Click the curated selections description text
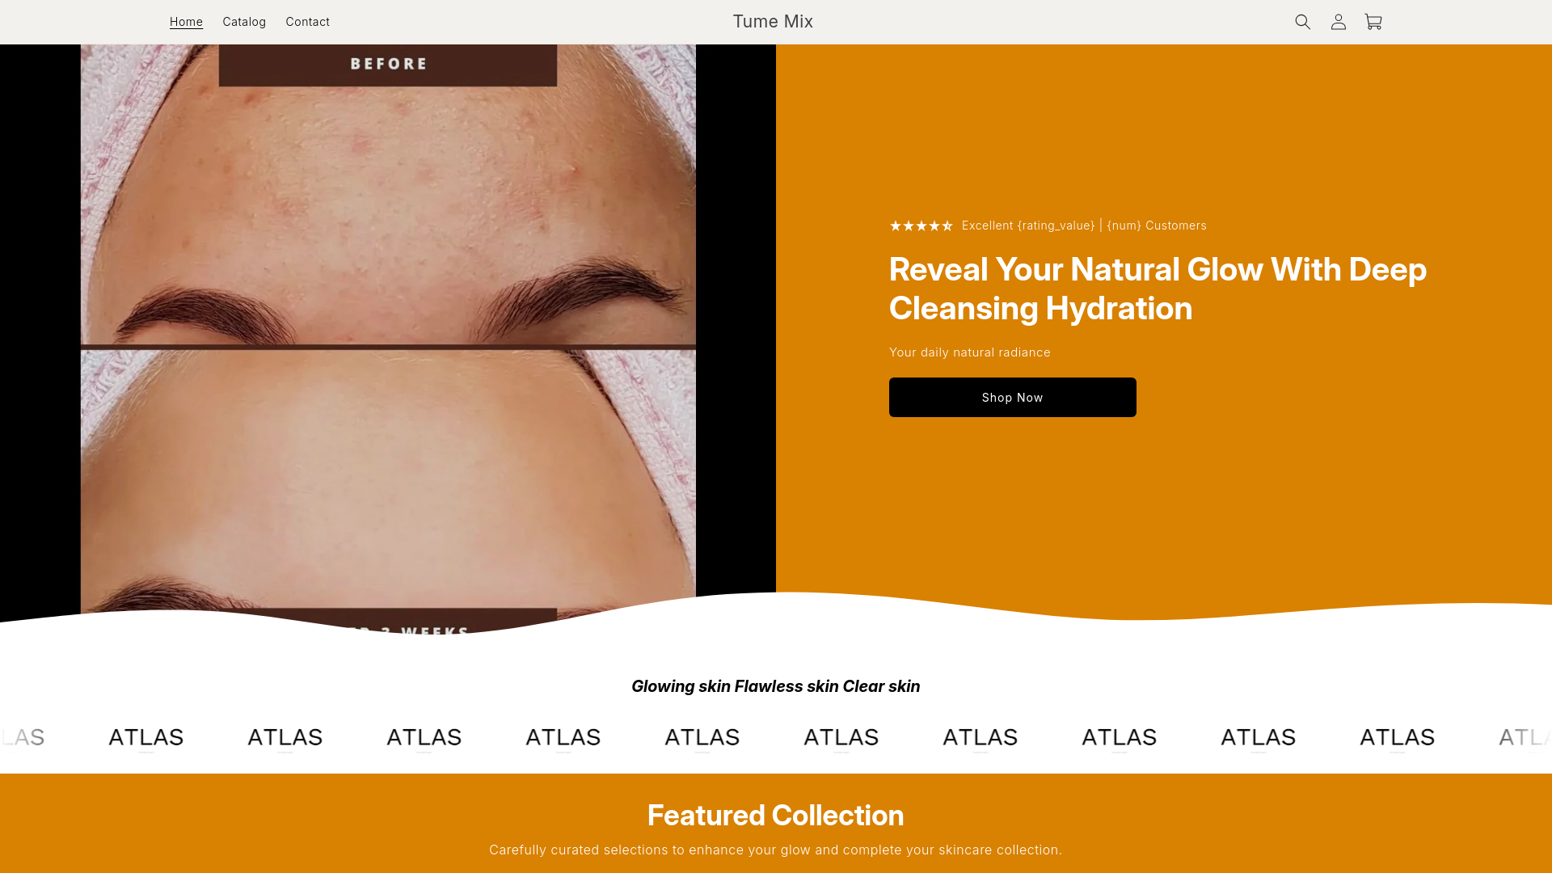Image resolution: width=1552 pixels, height=873 pixels. [776, 850]
